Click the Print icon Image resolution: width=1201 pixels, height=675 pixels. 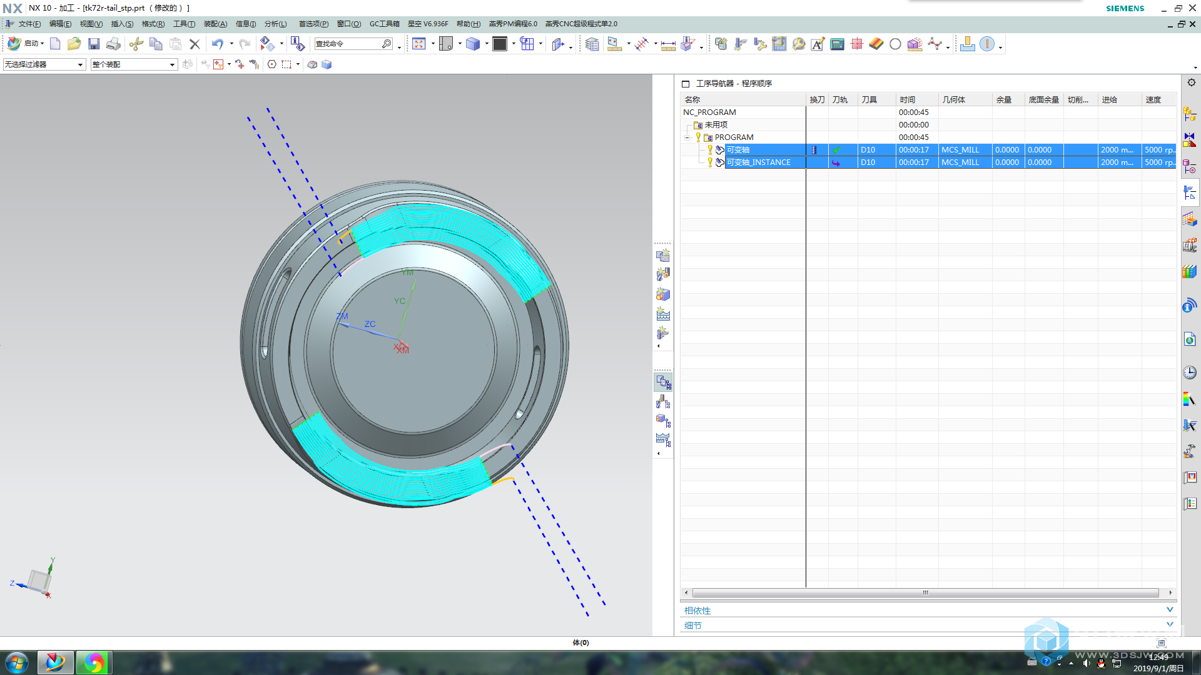(x=113, y=44)
